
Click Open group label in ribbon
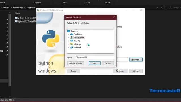click(87, 3)
